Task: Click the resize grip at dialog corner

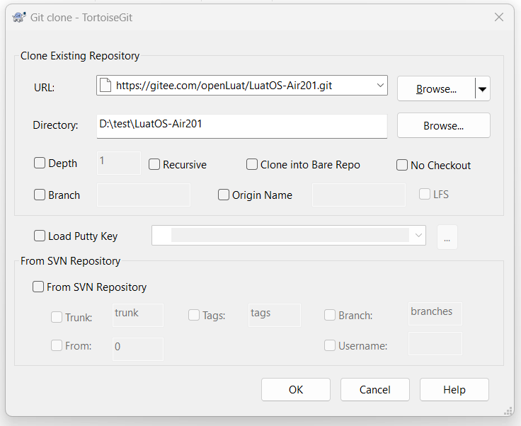Action: (508, 411)
